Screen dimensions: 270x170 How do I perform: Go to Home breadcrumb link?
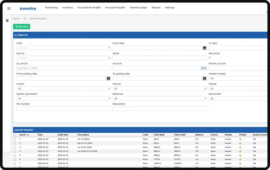click(16, 19)
